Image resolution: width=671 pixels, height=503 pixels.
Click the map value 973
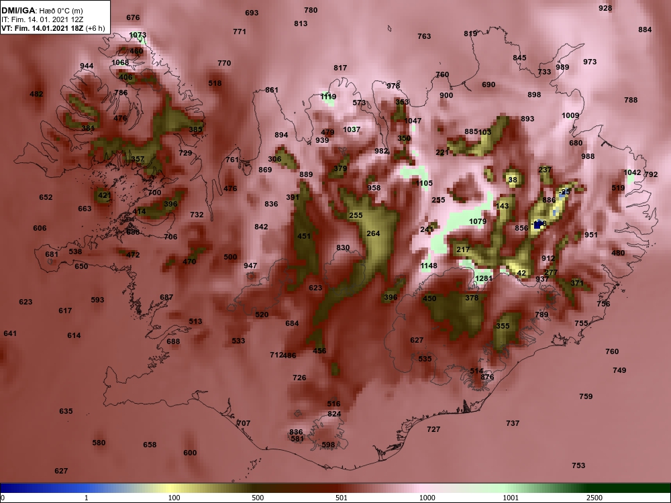590,62
